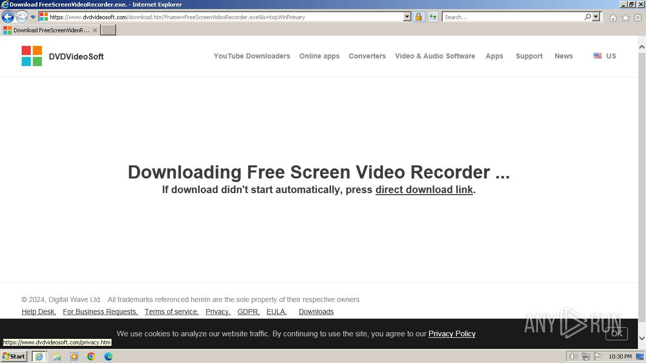Click the US flag icon
The image size is (646, 363).
598,56
